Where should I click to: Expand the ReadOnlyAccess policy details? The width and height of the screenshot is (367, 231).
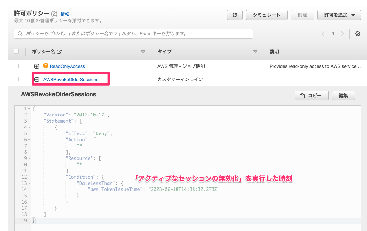tap(37, 66)
